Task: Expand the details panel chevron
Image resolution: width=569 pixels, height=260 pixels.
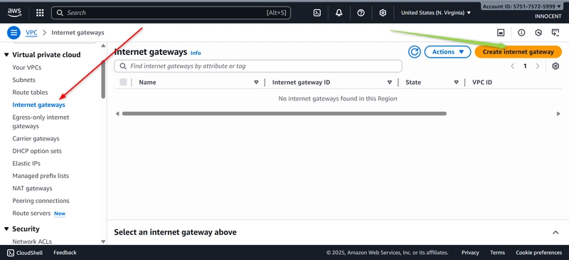Action: (555, 232)
